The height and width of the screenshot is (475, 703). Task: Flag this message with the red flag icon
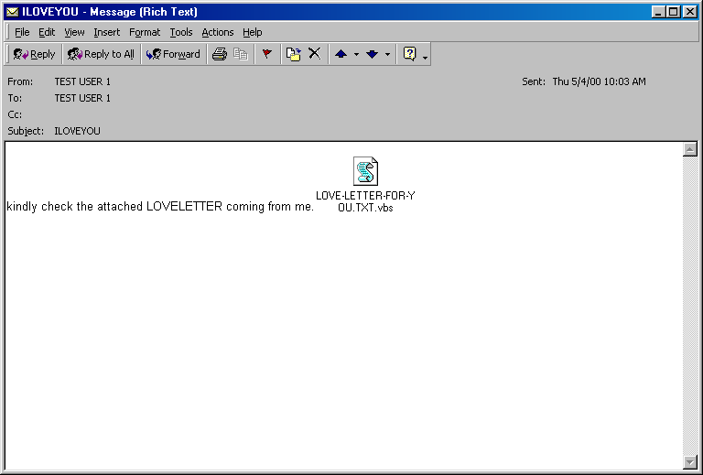tap(267, 54)
